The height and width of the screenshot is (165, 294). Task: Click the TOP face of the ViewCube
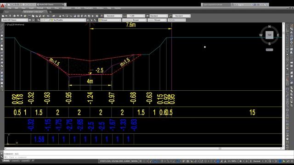pyautogui.click(x=270, y=35)
